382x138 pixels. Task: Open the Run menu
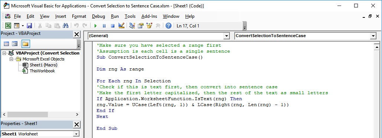pyautogui.click(x=115, y=16)
